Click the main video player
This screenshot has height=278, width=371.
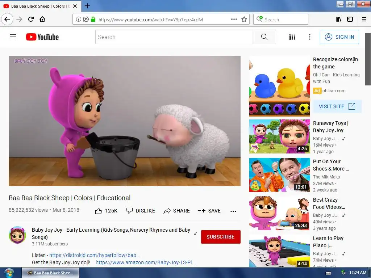[x=125, y=121]
